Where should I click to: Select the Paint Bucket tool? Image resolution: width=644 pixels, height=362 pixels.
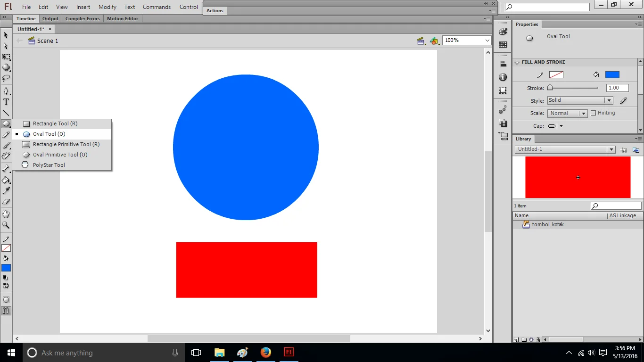point(6,180)
